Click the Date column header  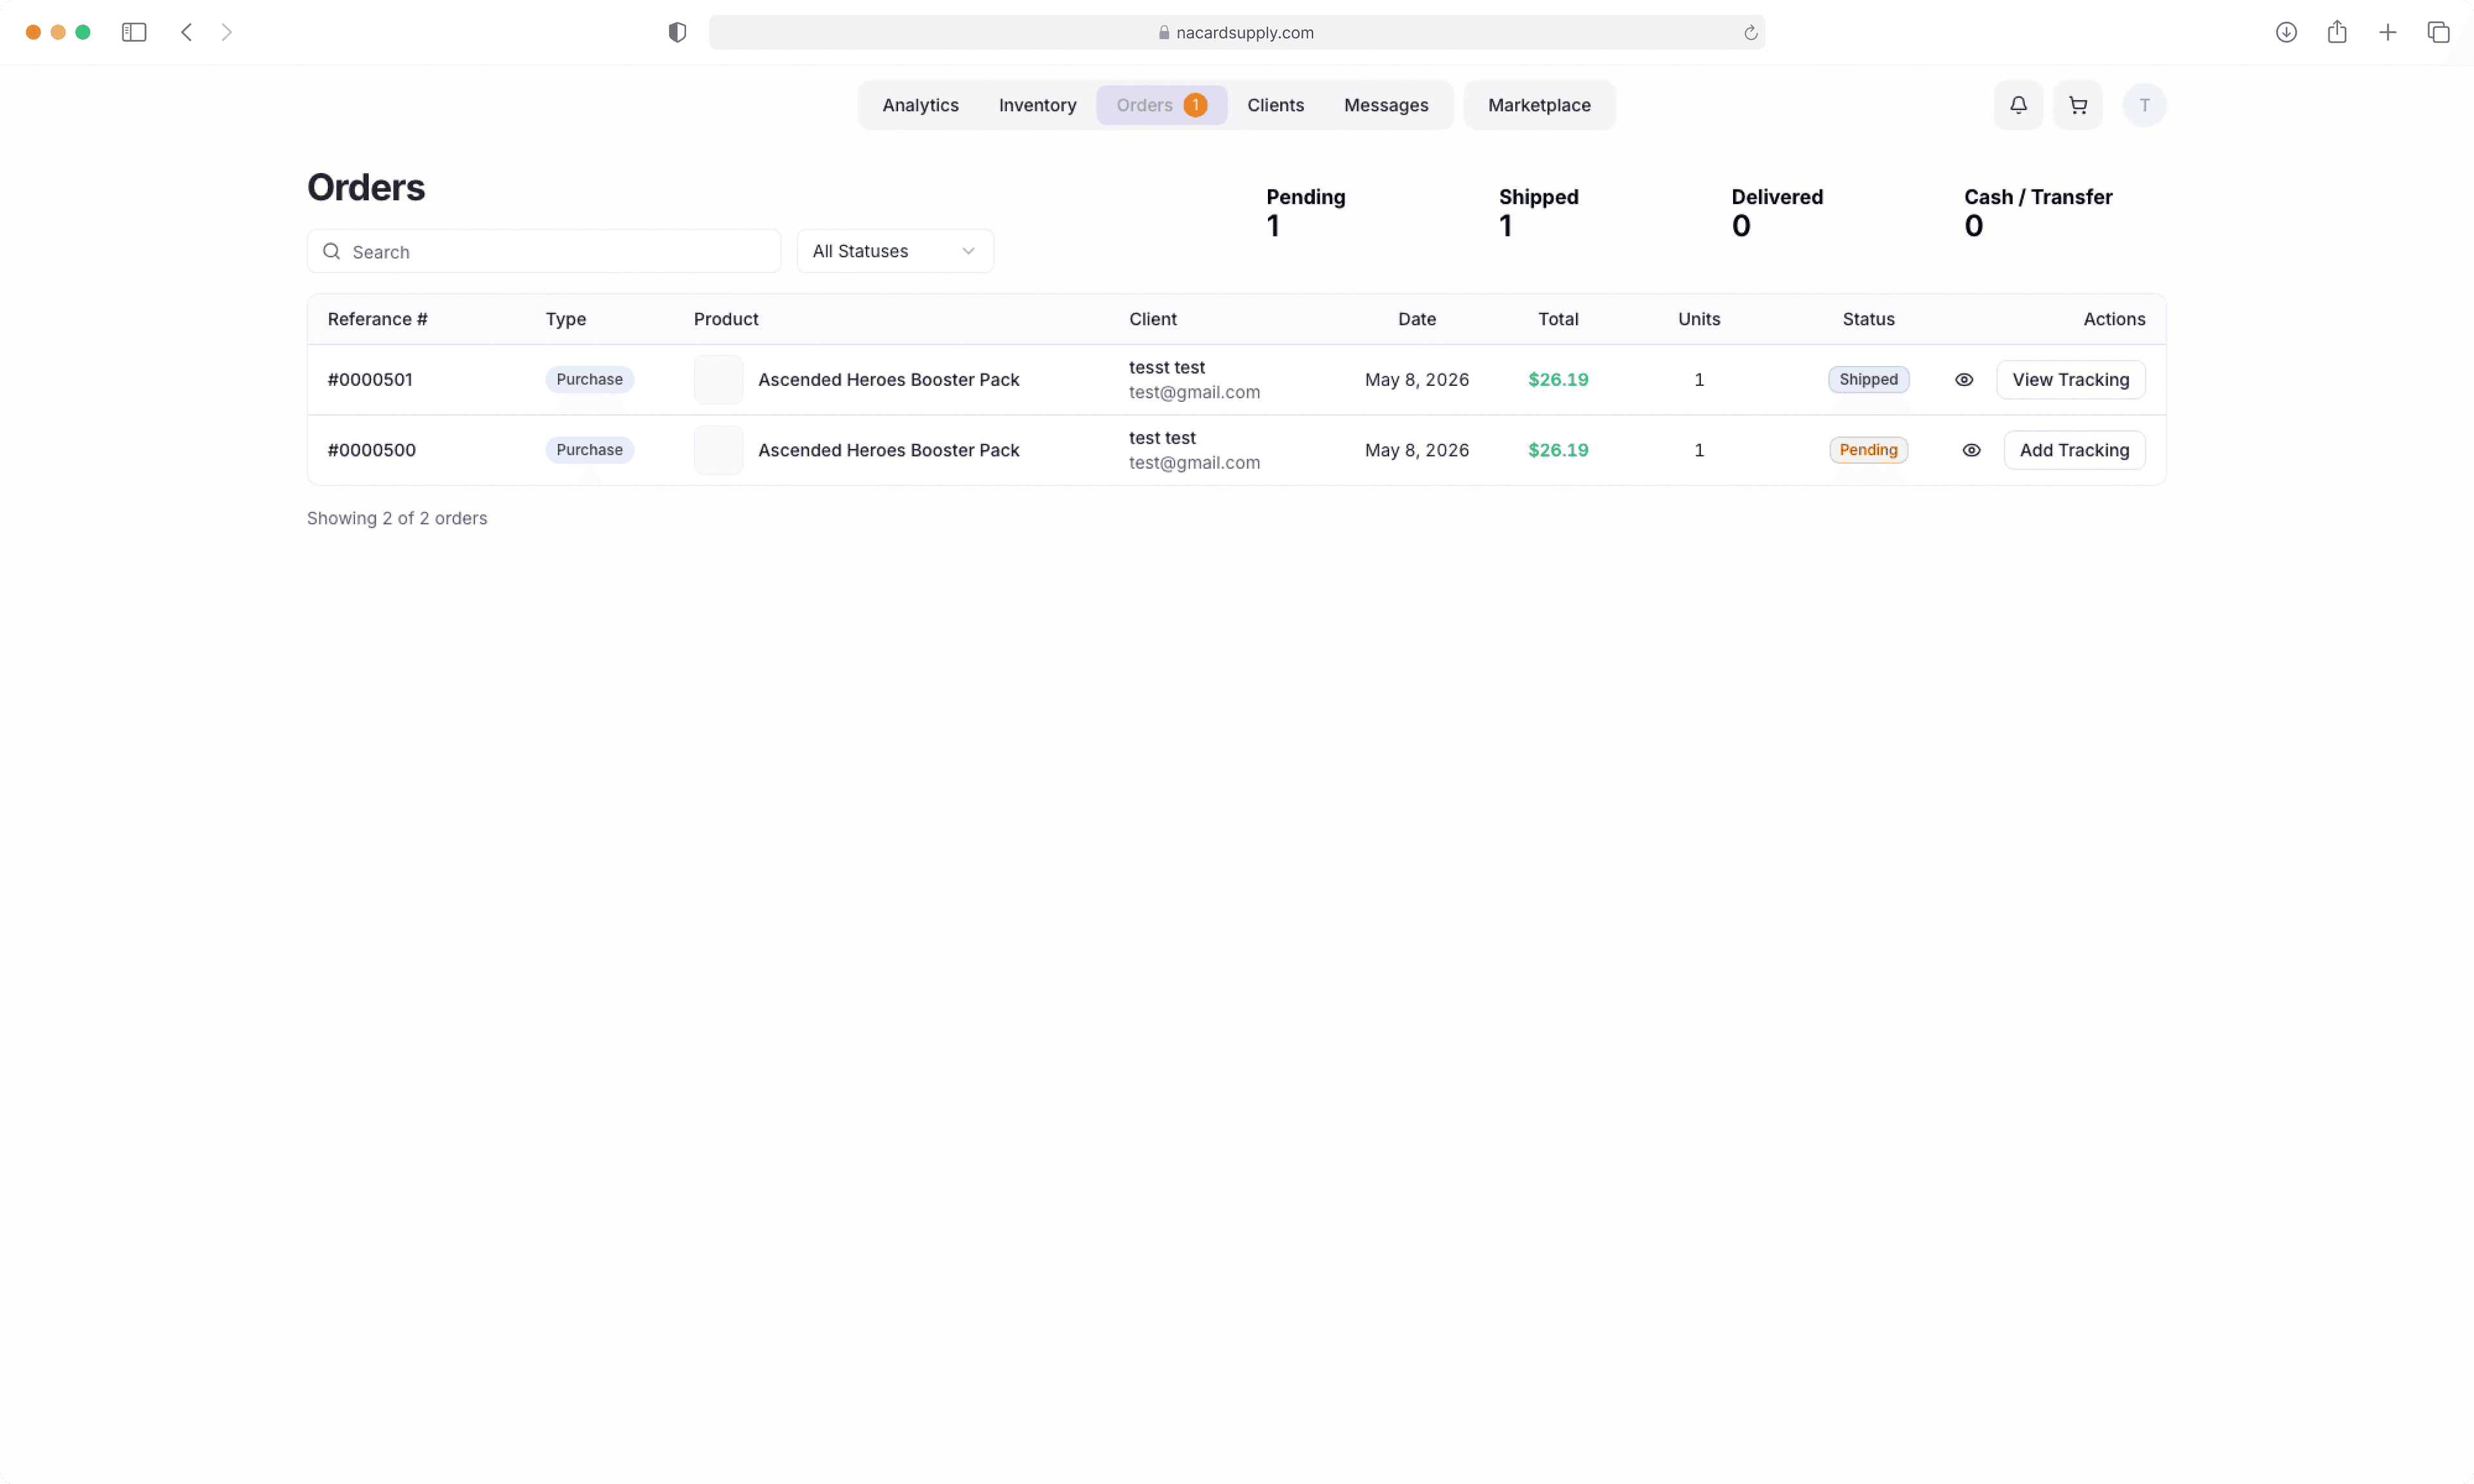pos(1416,319)
